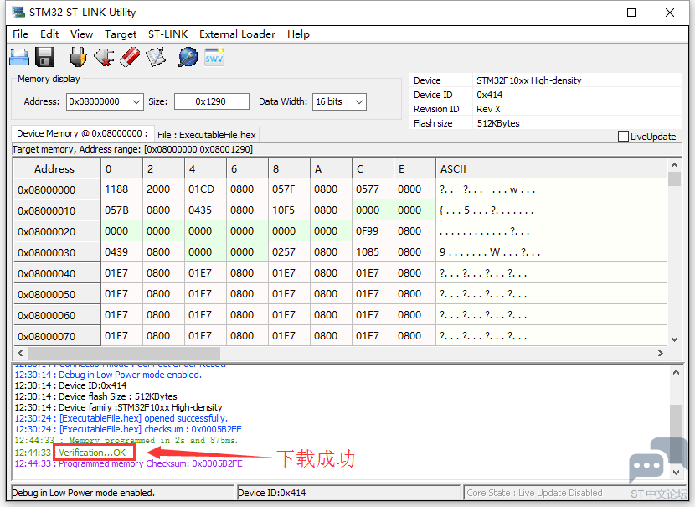Select row address 0x08000070
695x507 pixels.
tap(57, 336)
